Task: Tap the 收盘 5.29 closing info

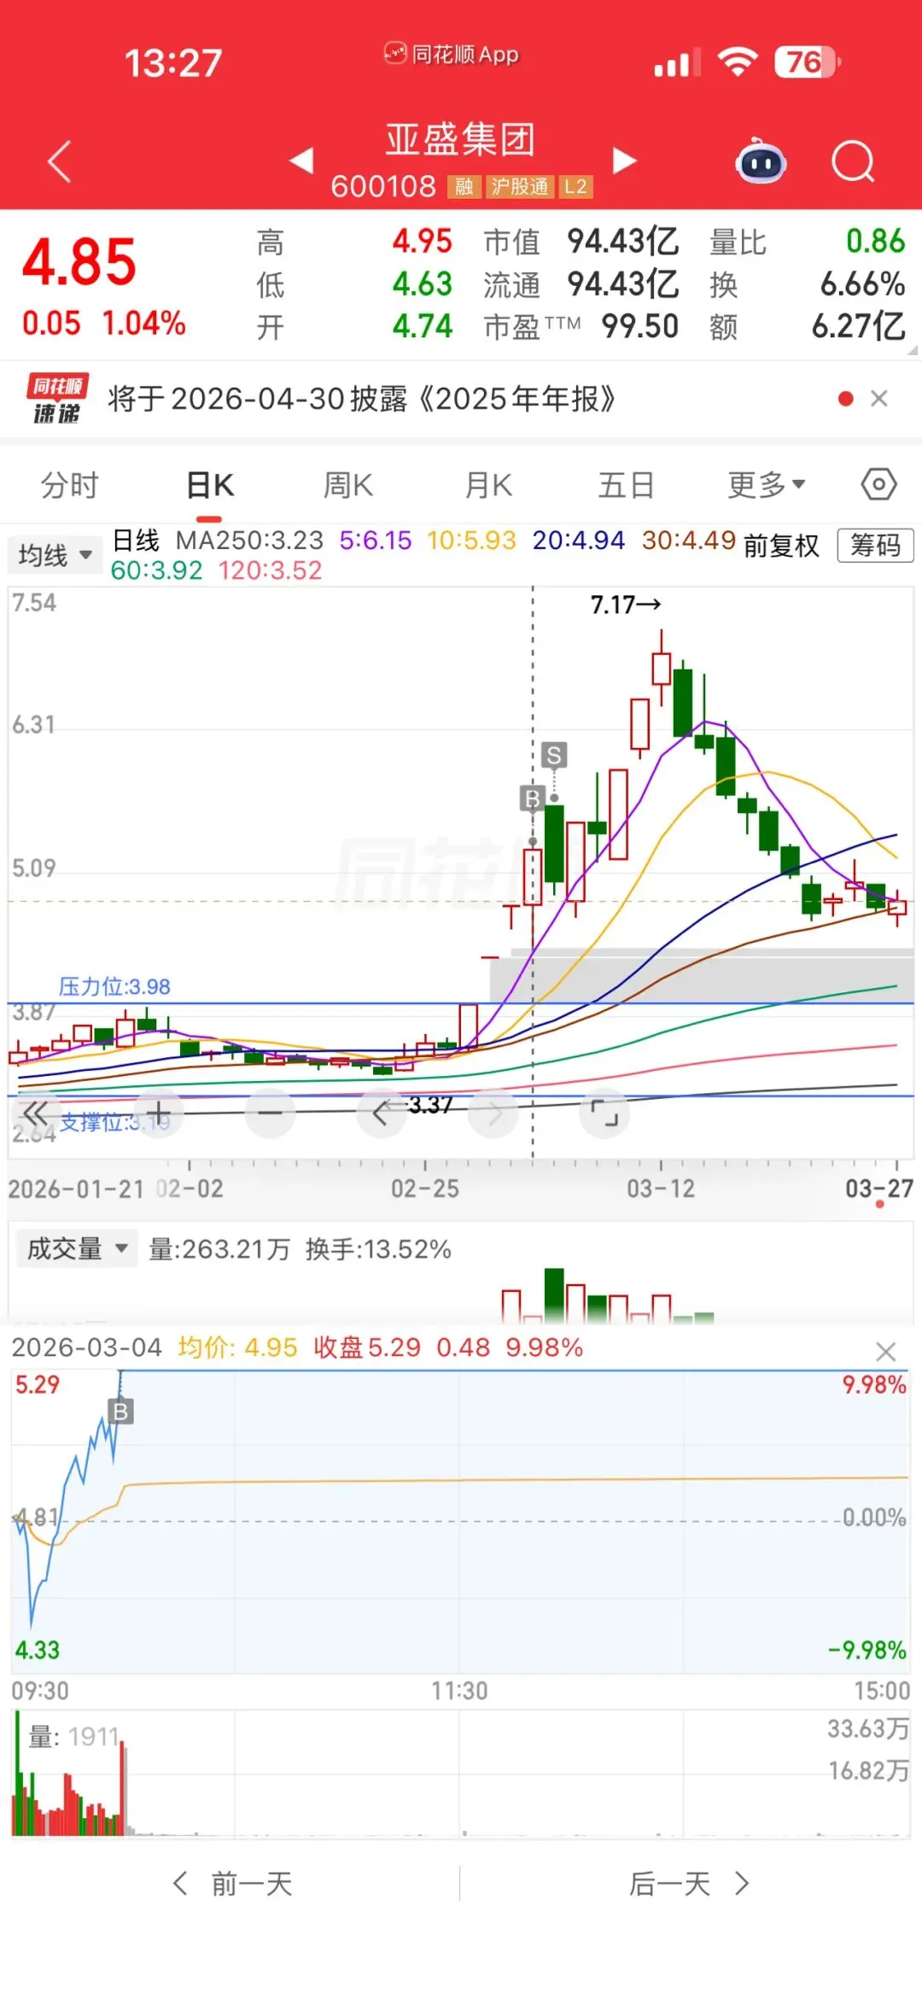Action: click(367, 1347)
